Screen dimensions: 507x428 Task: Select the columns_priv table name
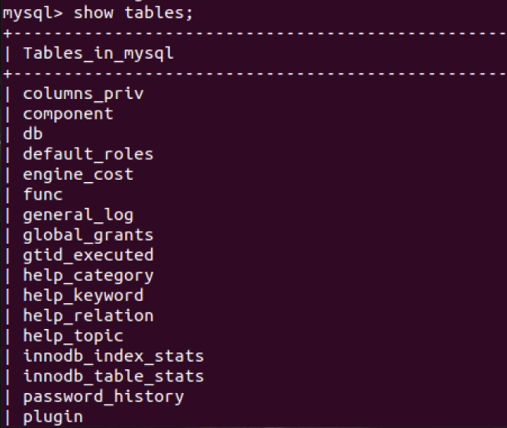pyautogui.click(x=83, y=94)
